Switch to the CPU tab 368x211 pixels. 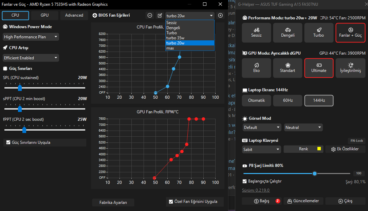pyautogui.click(x=15, y=15)
